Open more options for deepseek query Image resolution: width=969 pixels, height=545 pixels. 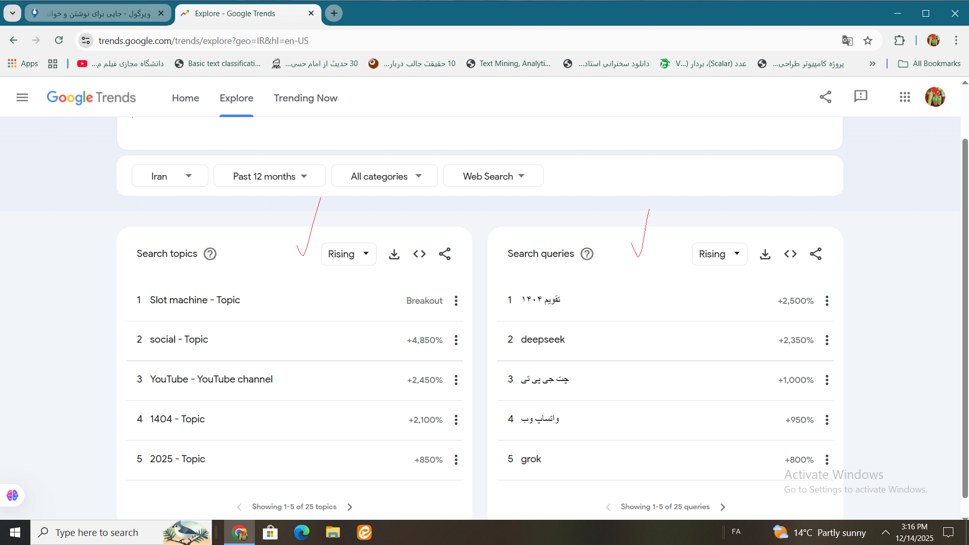[827, 340]
